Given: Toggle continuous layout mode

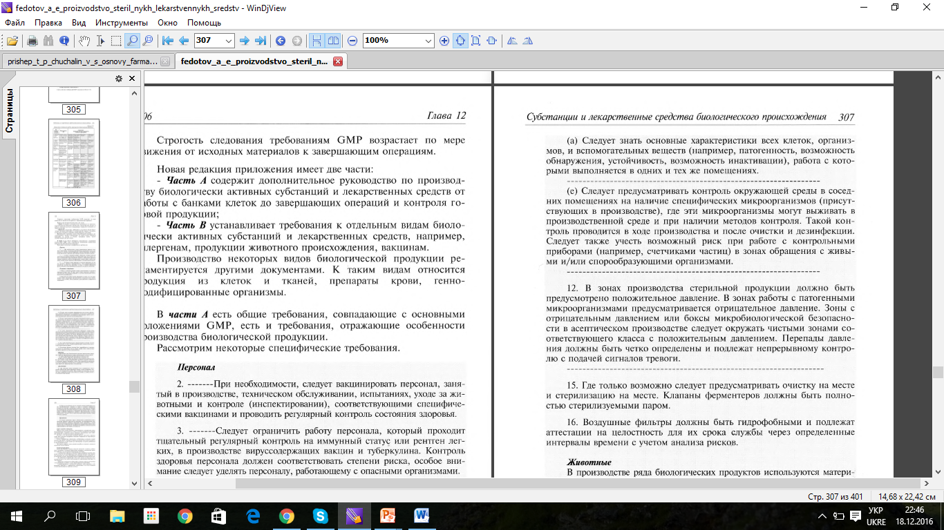Looking at the screenshot, I should point(317,40).
